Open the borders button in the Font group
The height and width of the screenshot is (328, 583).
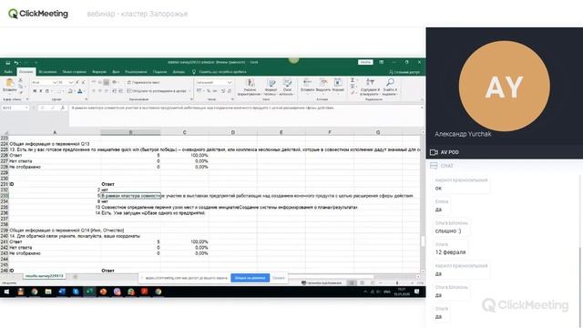pyautogui.click(x=58, y=91)
